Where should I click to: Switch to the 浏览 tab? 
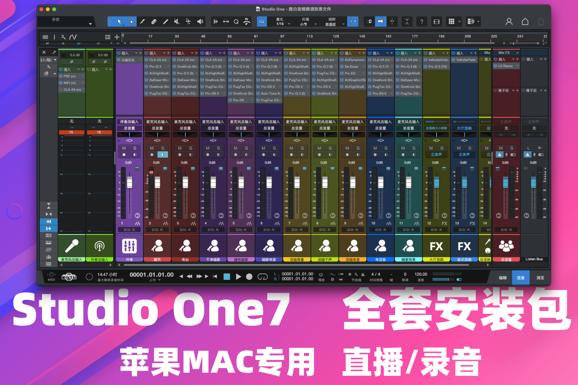click(540, 278)
